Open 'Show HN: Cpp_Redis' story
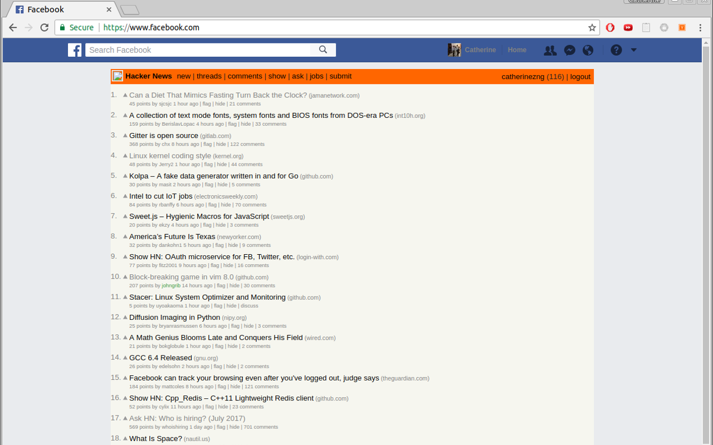Image resolution: width=713 pixels, height=445 pixels. 221,398
